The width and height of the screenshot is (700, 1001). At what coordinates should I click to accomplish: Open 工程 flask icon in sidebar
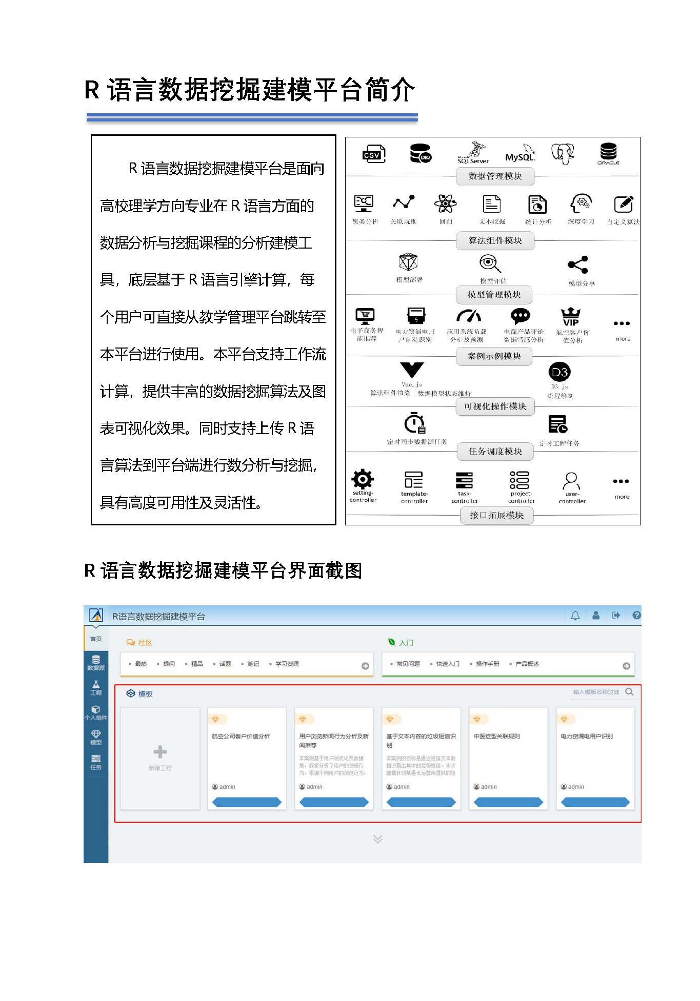96,688
